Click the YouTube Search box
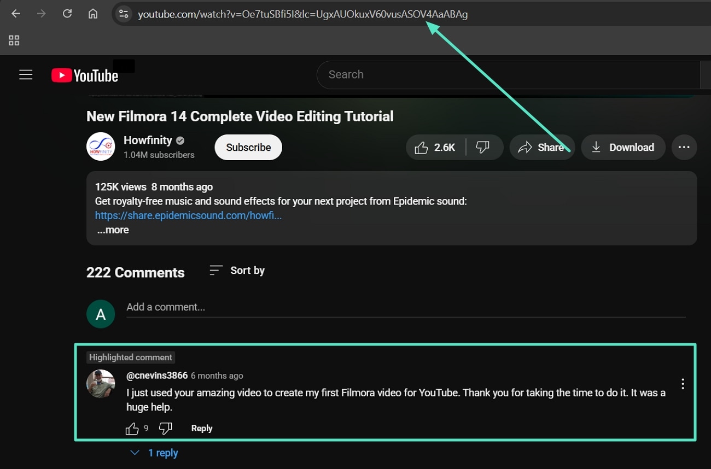 [x=509, y=75]
